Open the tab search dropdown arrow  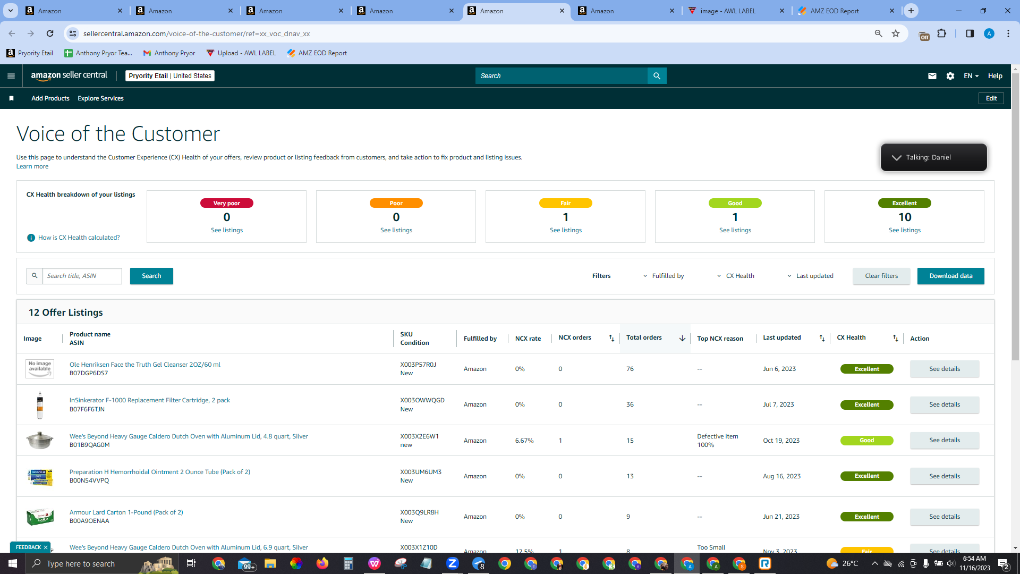tap(11, 11)
